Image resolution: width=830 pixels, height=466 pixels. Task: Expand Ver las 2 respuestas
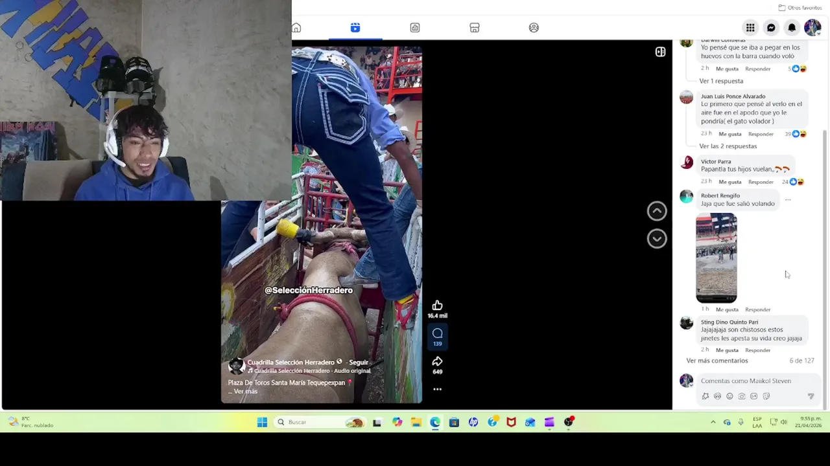coord(728,146)
